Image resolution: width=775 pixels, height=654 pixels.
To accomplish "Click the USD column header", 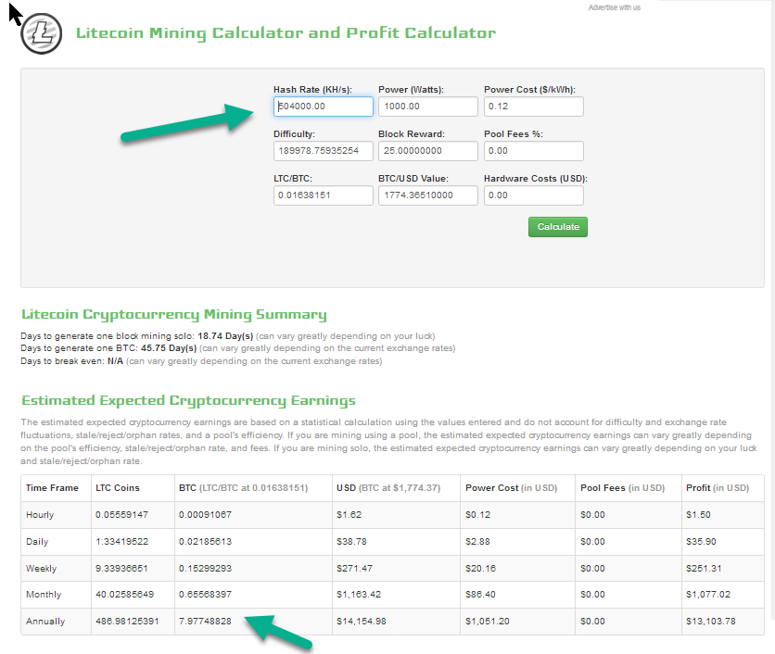I will (388, 488).
